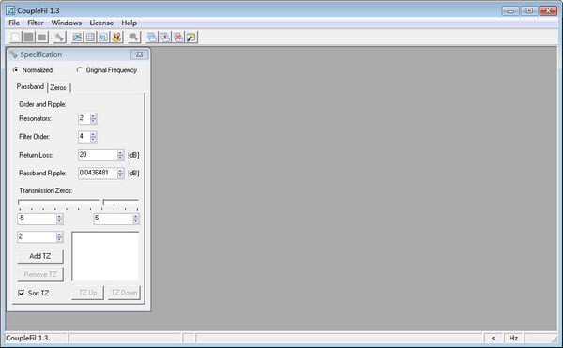Click into the Filter Order field
This screenshot has width=563, height=348.
tap(84, 137)
